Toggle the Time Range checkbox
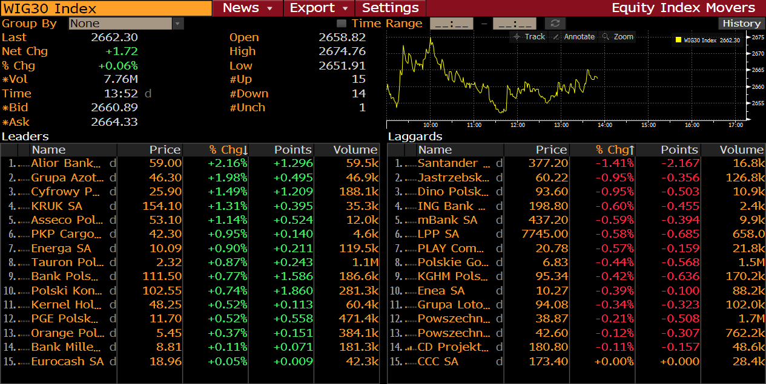766x384 pixels. tap(342, 24)
